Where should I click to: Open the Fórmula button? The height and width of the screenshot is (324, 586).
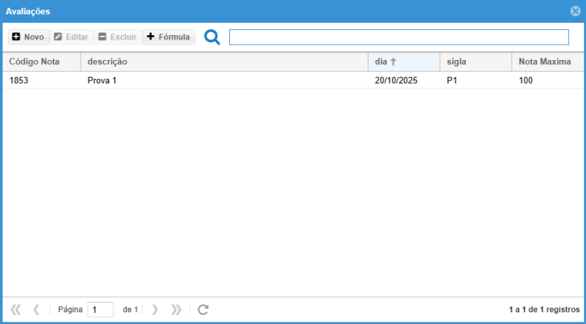pyautogui.click(x=168, y=37)
